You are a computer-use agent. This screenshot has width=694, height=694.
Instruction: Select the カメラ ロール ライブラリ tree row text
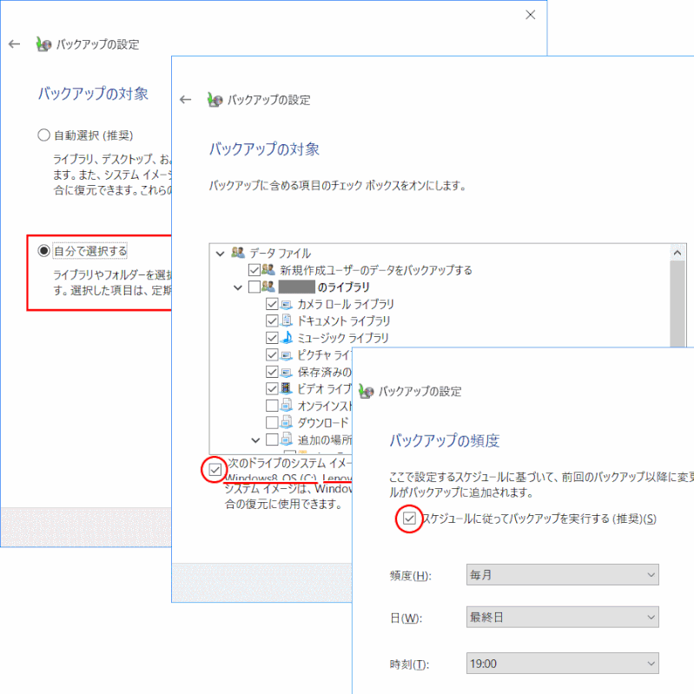[345, 304]
